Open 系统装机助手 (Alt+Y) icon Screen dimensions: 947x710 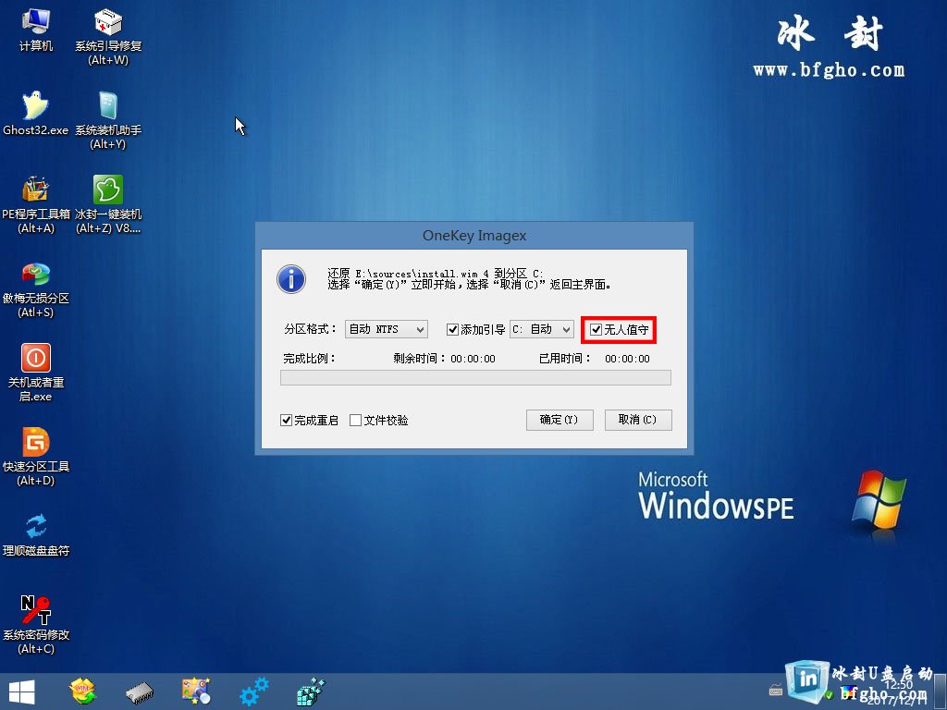click(x=108, y=120)
